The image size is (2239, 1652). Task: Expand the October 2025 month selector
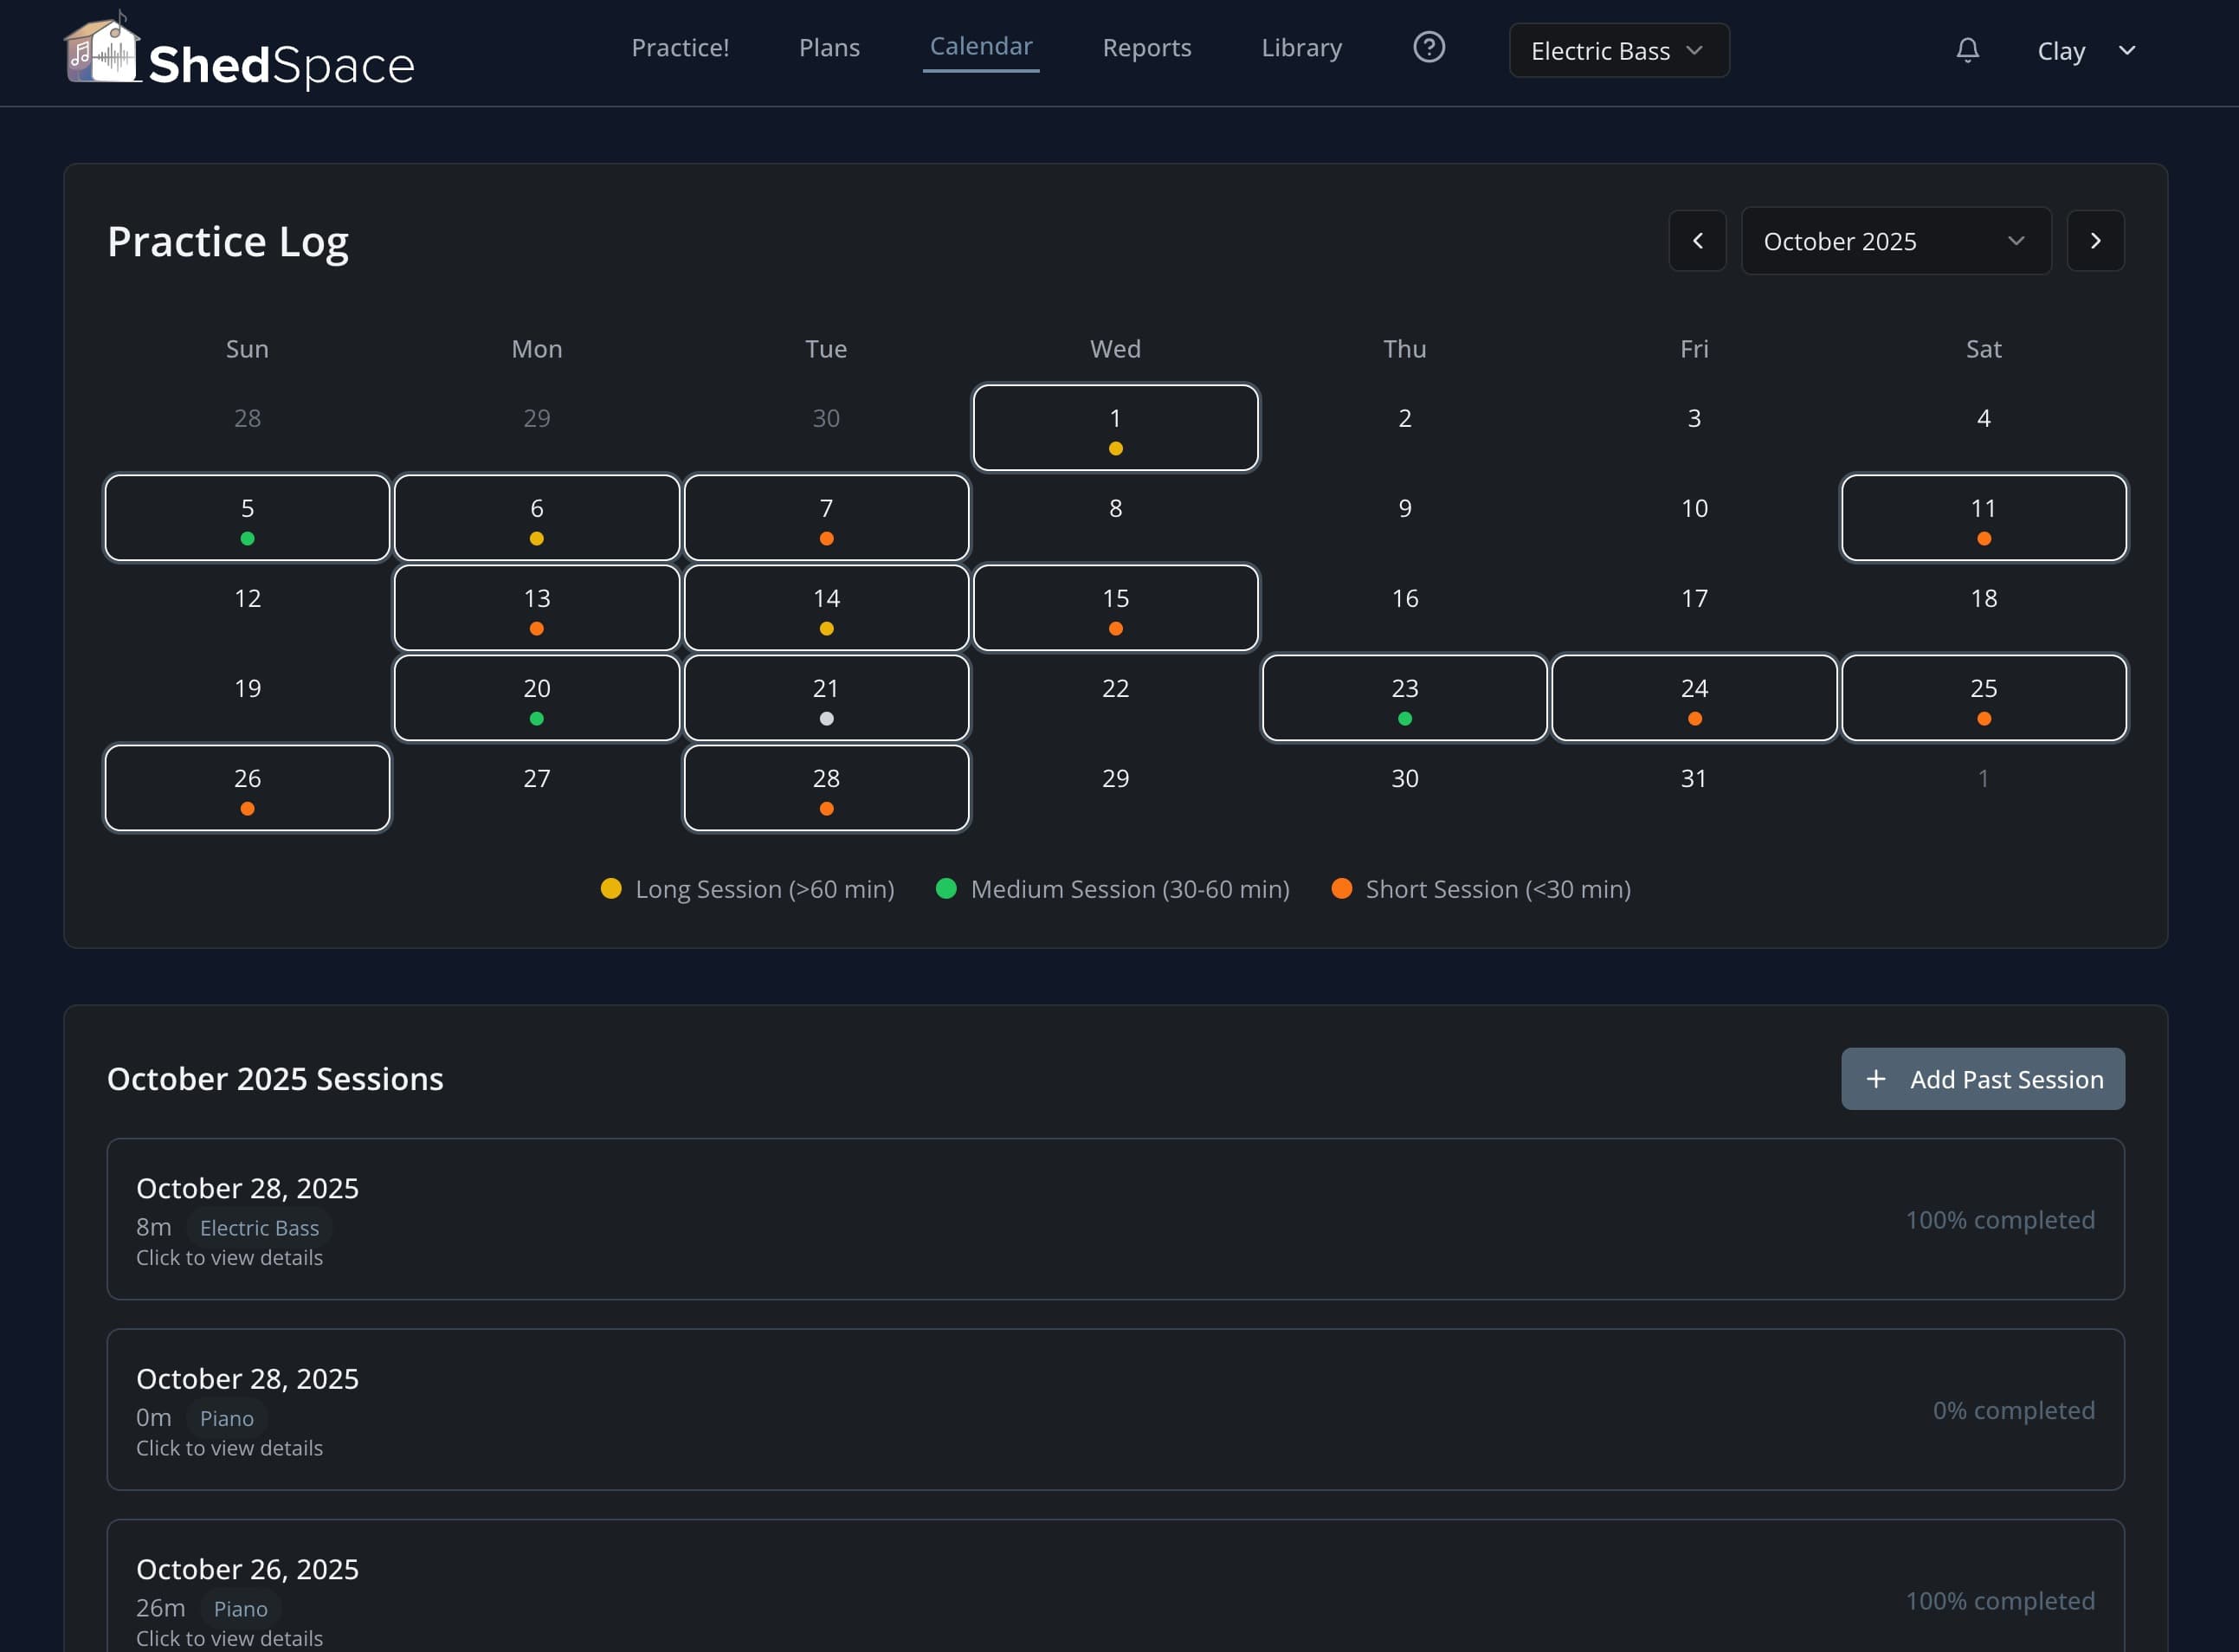click(1895, 241)
